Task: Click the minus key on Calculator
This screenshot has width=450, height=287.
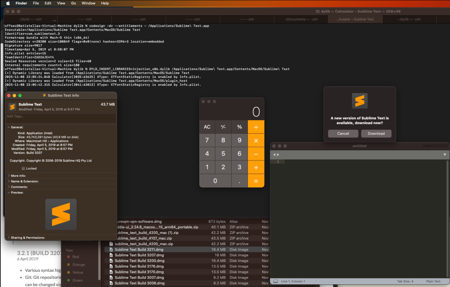Action: 256,154
